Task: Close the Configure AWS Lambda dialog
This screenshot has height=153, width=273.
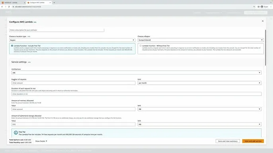Action: click(x=263, y=21)
